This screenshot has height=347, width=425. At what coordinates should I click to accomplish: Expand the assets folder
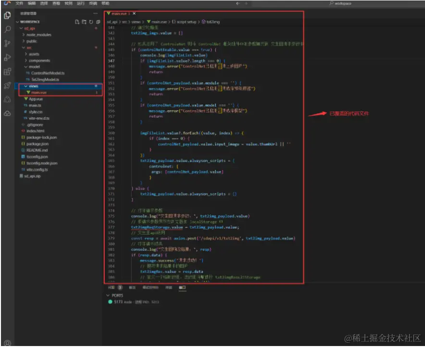tap(26, 54)
